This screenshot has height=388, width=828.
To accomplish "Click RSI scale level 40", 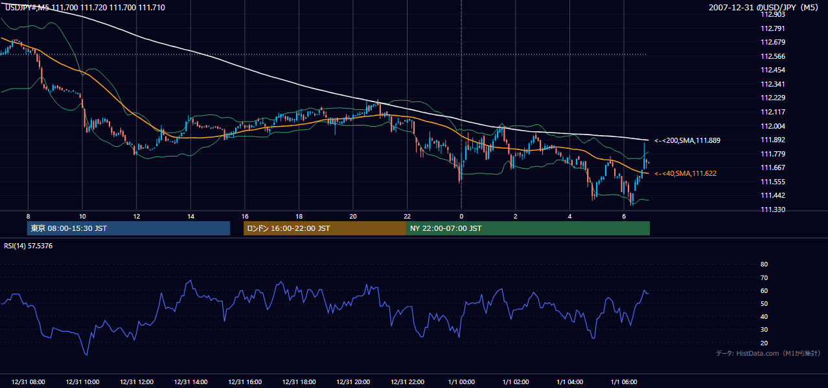I will (764, 316).
